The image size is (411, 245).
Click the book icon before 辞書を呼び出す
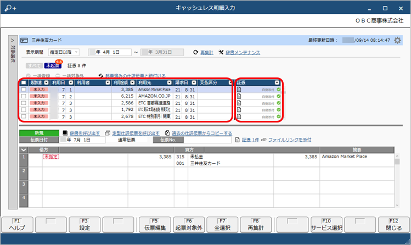[65, 133]
